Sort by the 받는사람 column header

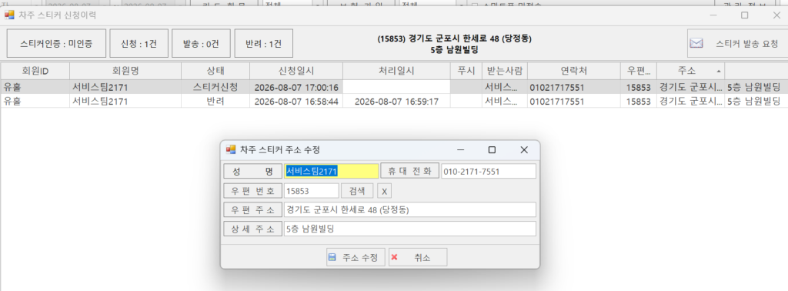coord(505,71)
